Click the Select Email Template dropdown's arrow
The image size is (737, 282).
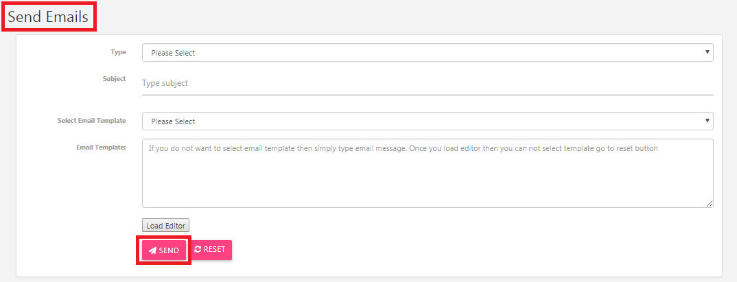point(707,121)
